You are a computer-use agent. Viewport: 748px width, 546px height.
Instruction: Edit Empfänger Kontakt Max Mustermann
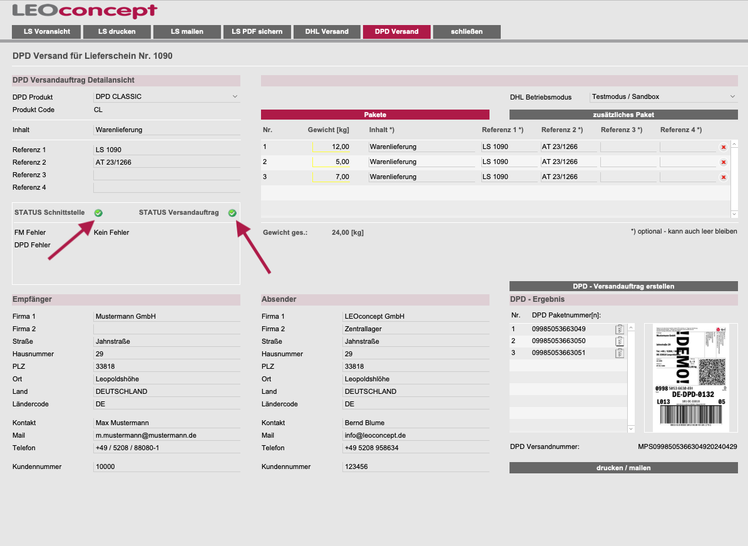point(167,423)
